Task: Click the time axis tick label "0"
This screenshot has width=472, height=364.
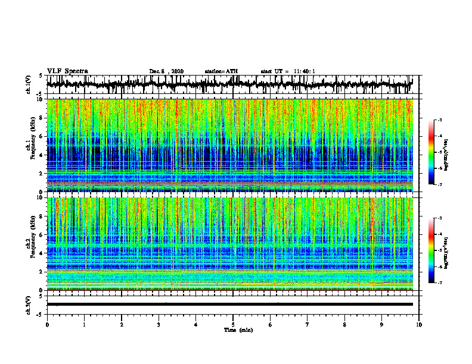Action: coord(47,325)
